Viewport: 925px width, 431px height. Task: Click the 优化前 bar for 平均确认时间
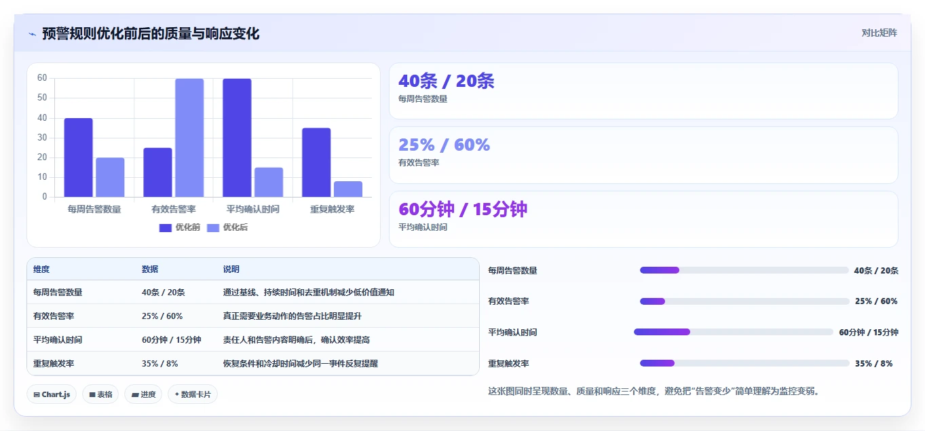pos(237,138)
